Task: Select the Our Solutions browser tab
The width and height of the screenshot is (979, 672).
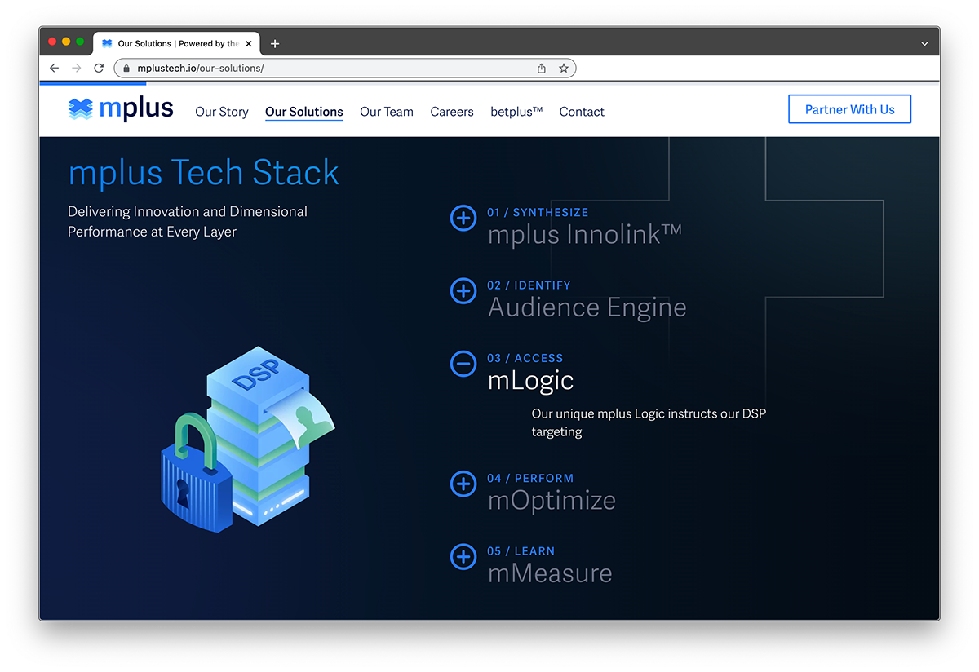Action: coord(177,44)
